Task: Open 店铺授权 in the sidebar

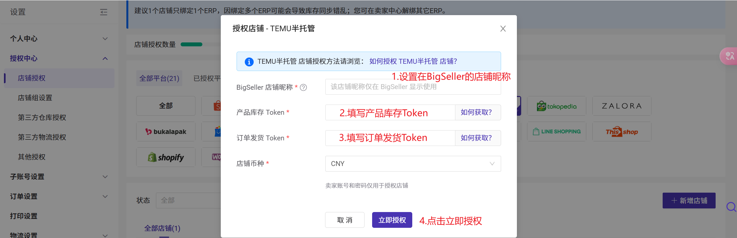Action: pyautogui.click(x=59, y=78)
